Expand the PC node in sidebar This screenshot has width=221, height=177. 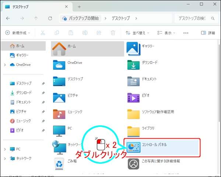4,149
